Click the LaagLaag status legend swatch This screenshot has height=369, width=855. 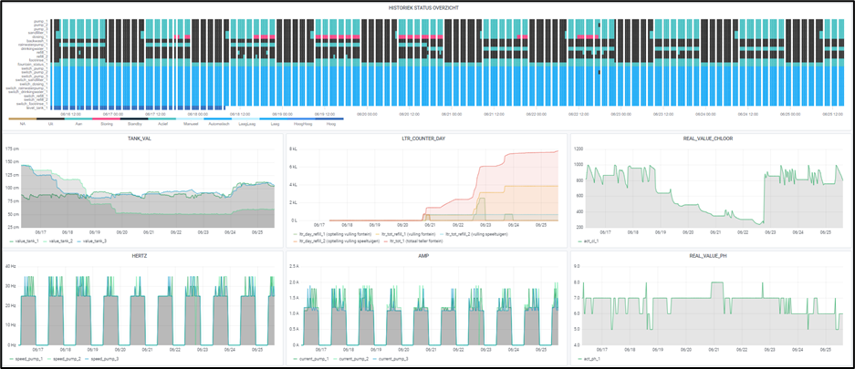tap(245, 118)
